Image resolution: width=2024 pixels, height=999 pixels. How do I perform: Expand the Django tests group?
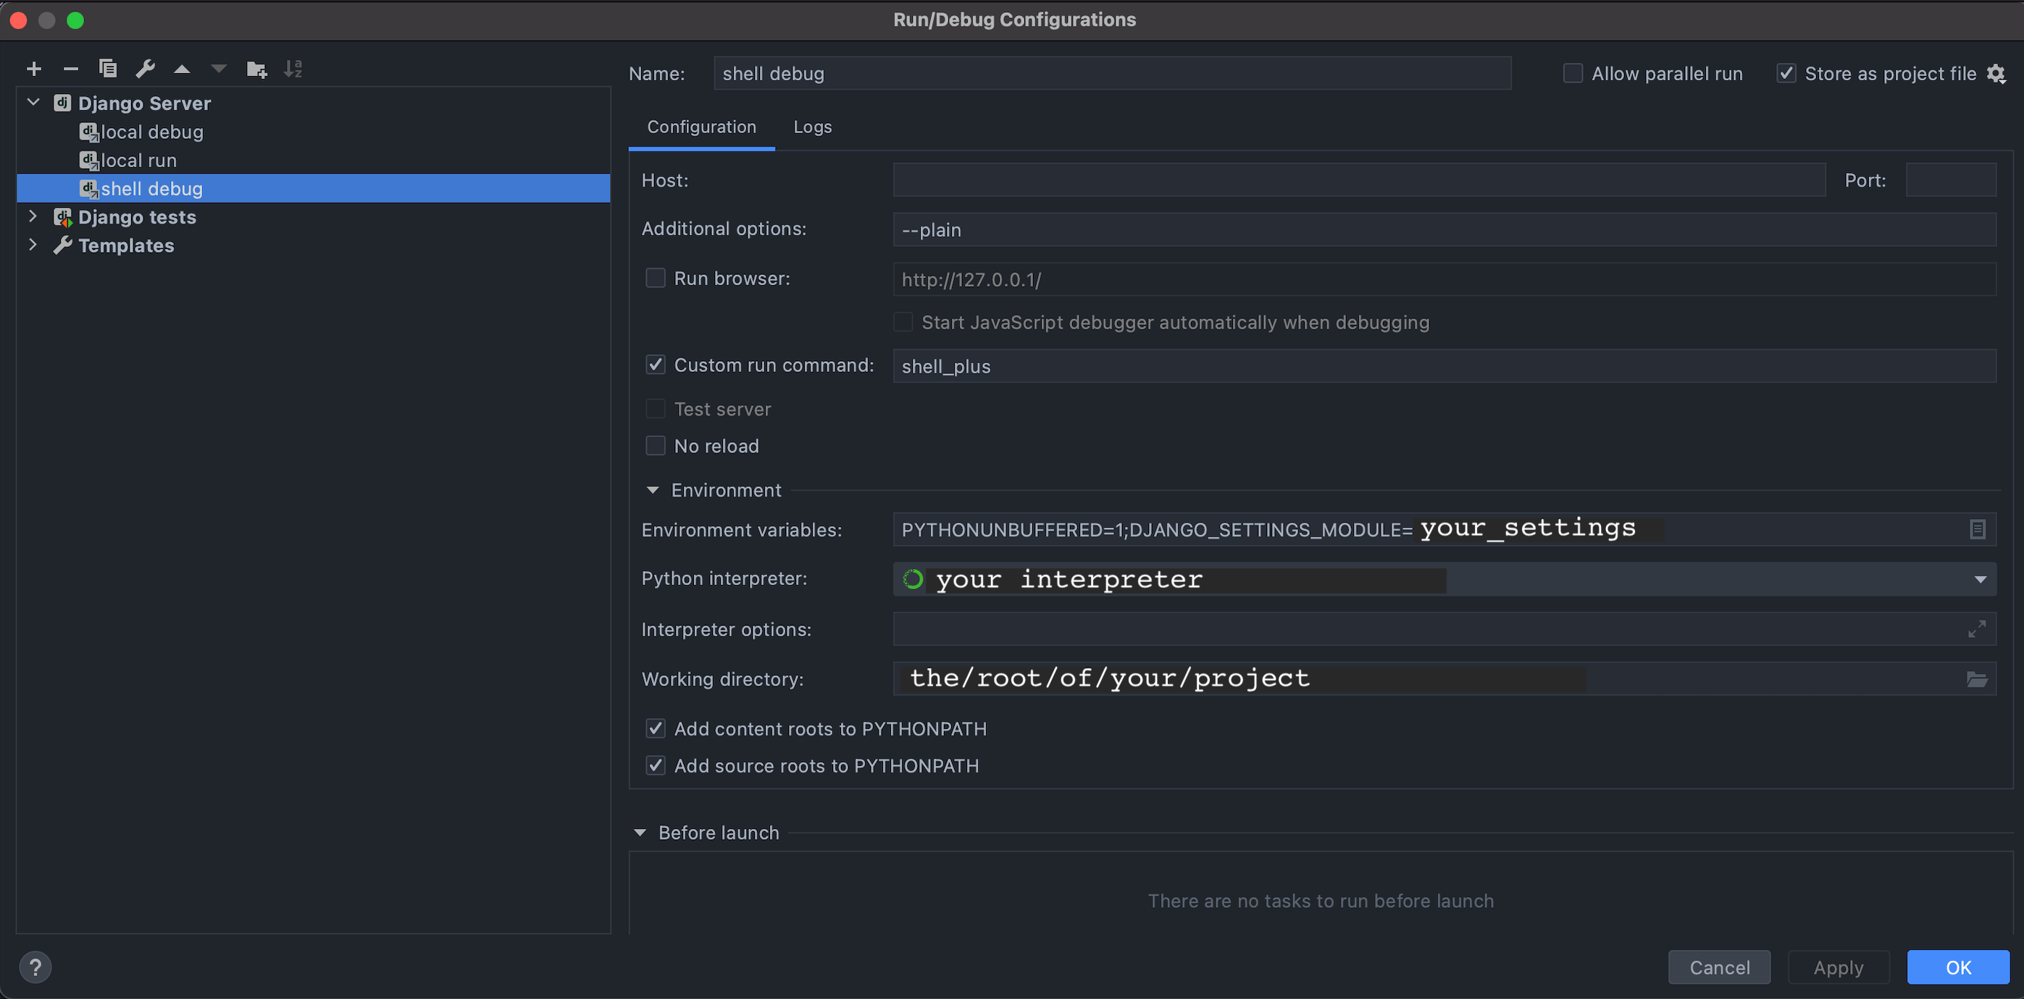click(x=32, y=216)
